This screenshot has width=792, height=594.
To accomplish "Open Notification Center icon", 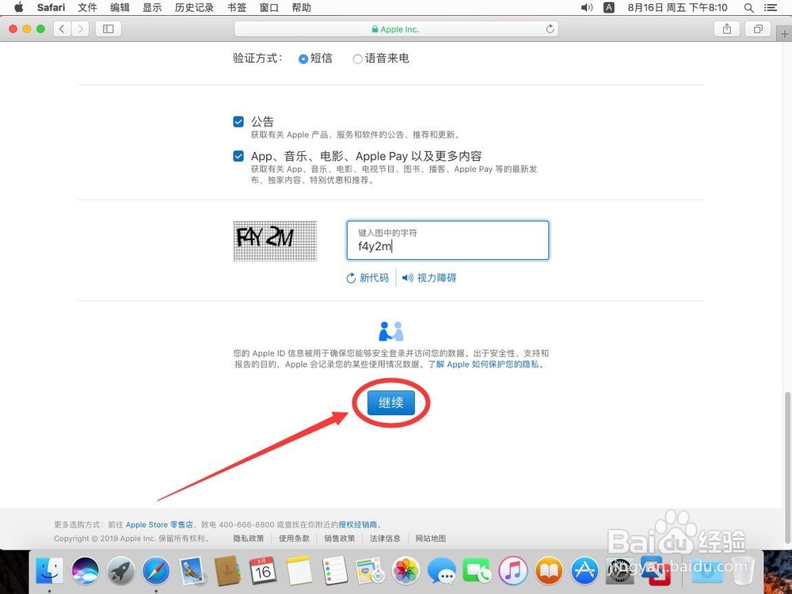I will click(771, 8).
